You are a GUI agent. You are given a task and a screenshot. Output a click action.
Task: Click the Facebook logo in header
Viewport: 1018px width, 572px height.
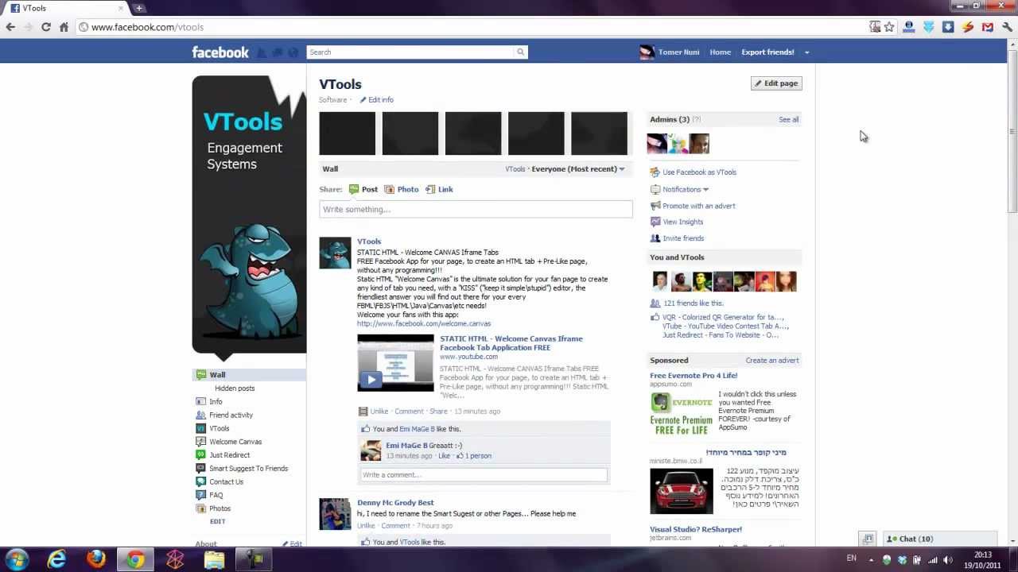tap(220, 52)
